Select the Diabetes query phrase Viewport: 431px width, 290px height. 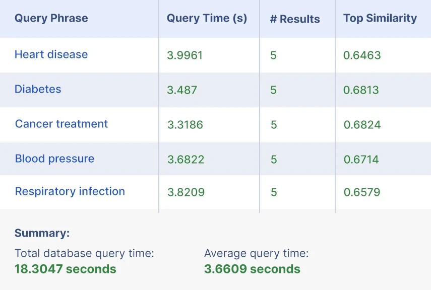38,89
